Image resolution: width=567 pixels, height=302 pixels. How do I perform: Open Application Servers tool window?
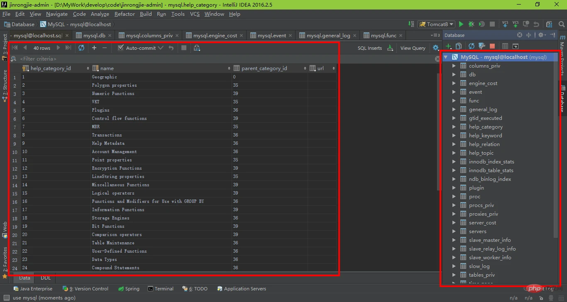pos(242,289)
